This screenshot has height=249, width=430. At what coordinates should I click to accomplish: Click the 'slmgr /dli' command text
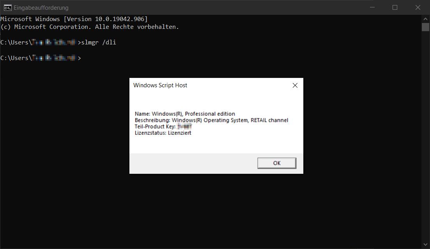point(99,42)
